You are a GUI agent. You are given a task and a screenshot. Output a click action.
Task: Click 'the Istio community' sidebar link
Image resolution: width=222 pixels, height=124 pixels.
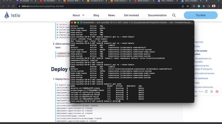pos(204,87)
